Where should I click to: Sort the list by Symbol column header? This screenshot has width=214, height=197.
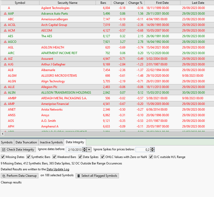tap(20, 3)
